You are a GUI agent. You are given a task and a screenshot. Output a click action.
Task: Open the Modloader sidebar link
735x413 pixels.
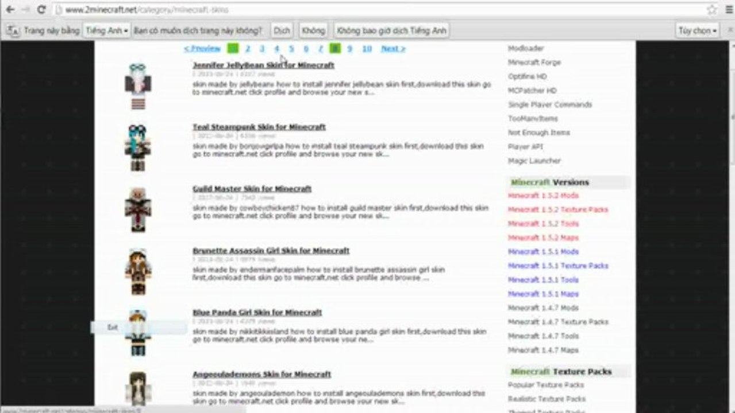tap(526, 48)
